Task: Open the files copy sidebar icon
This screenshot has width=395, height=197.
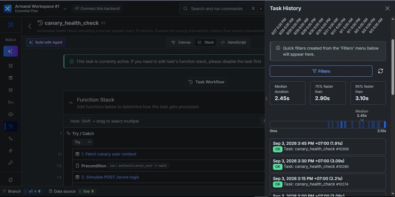Action: tap(11, 180)
